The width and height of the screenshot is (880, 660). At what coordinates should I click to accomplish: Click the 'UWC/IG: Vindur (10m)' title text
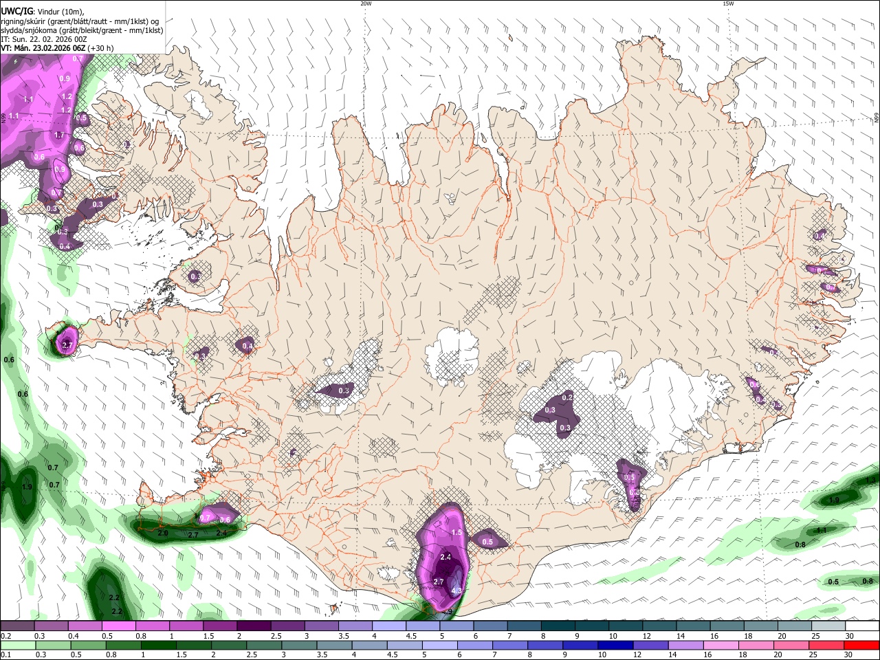[x=43, y=12]
